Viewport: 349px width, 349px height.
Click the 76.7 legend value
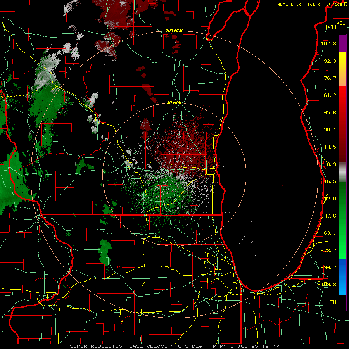(x=330, y=78)
